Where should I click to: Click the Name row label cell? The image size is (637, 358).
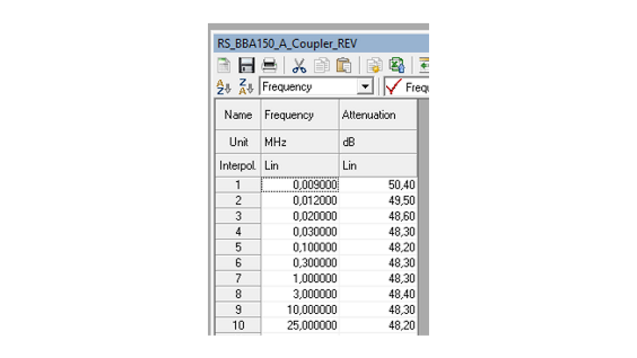pos(238,115)
